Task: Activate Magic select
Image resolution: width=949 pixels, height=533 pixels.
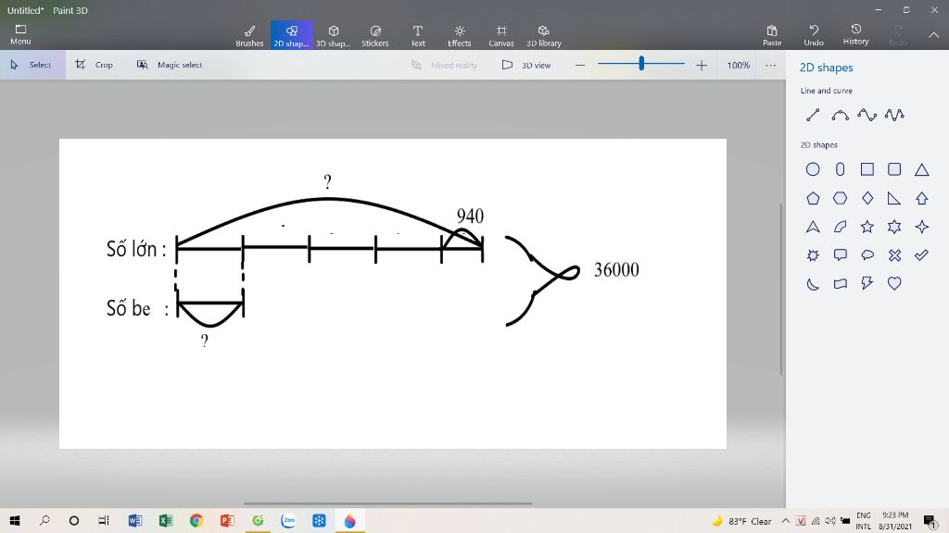Action: [170, 65]
